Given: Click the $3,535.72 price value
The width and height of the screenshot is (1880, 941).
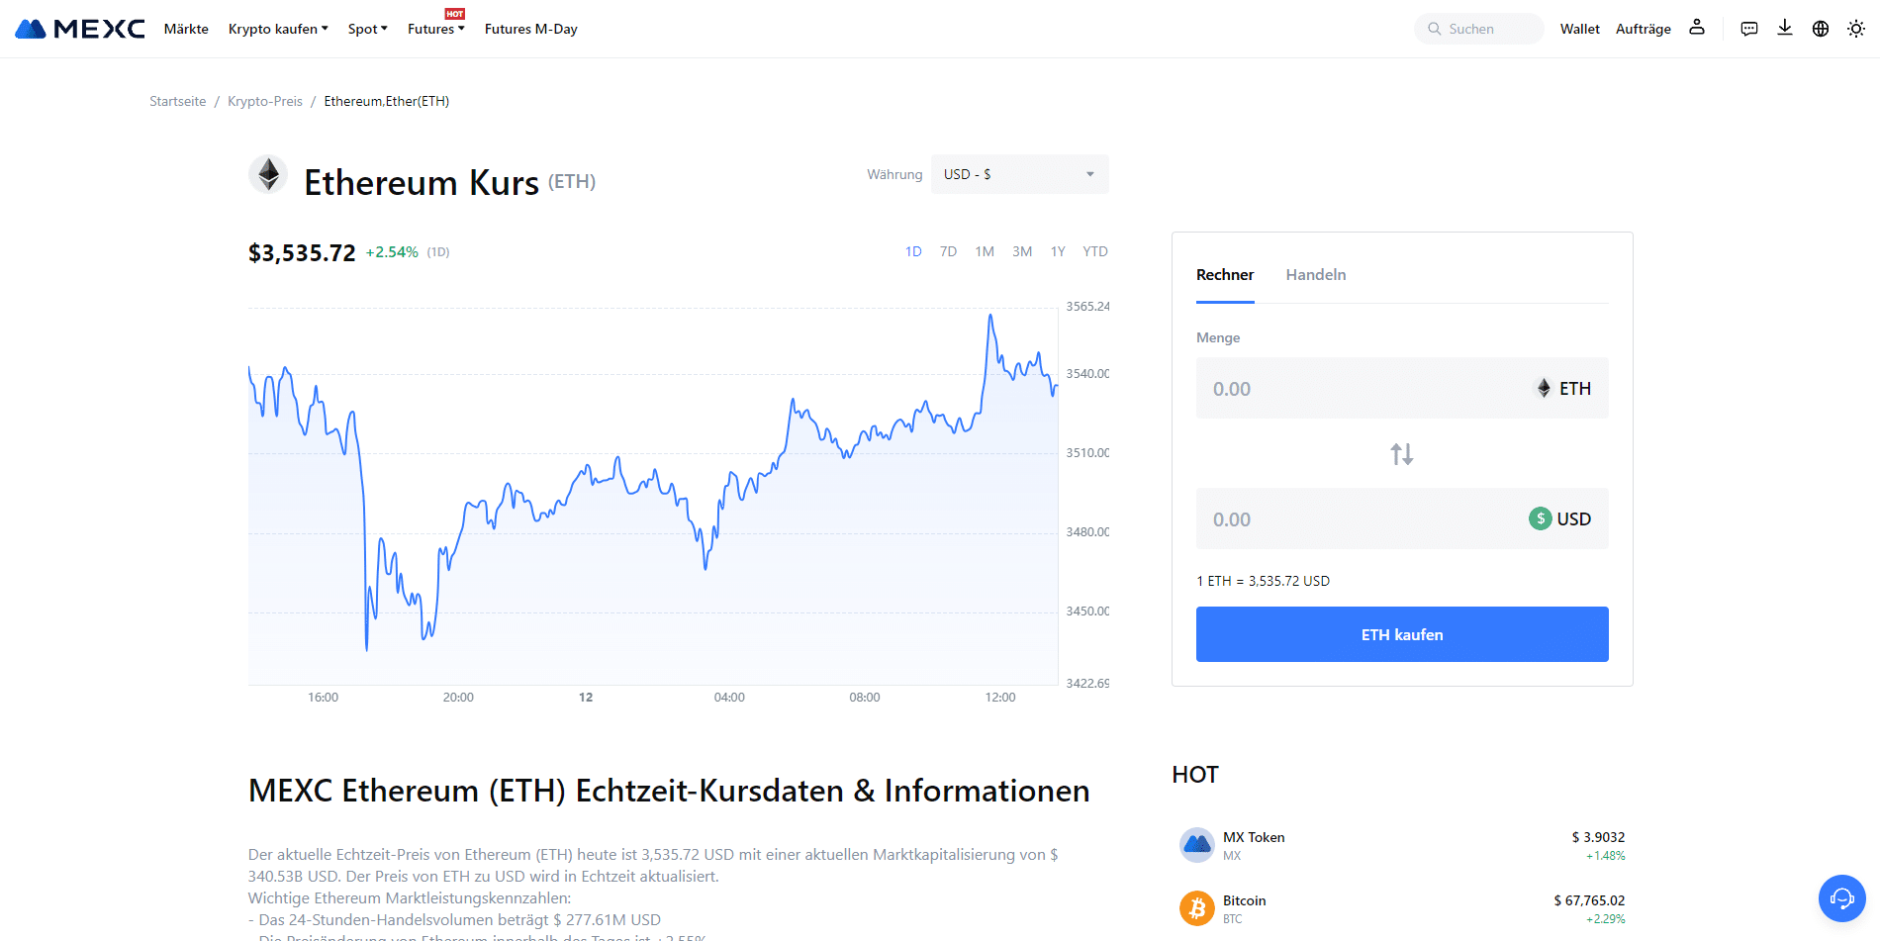Looking at the screenshot, I should click(302, 253).
